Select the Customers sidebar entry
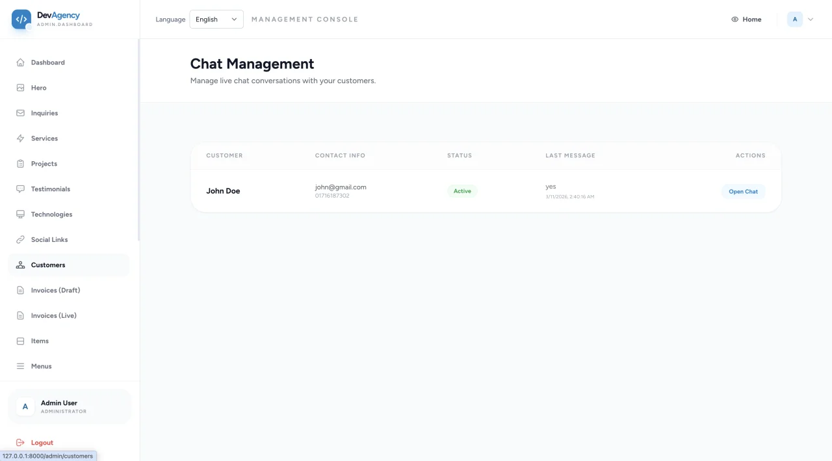 (x=69, y=265)
